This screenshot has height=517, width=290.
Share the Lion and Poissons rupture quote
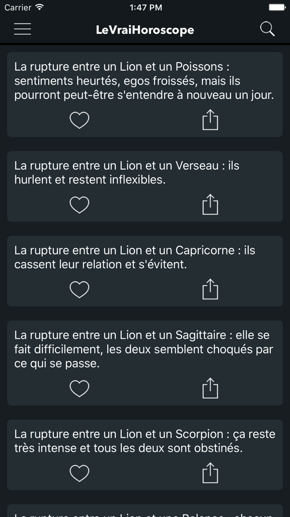211,120
